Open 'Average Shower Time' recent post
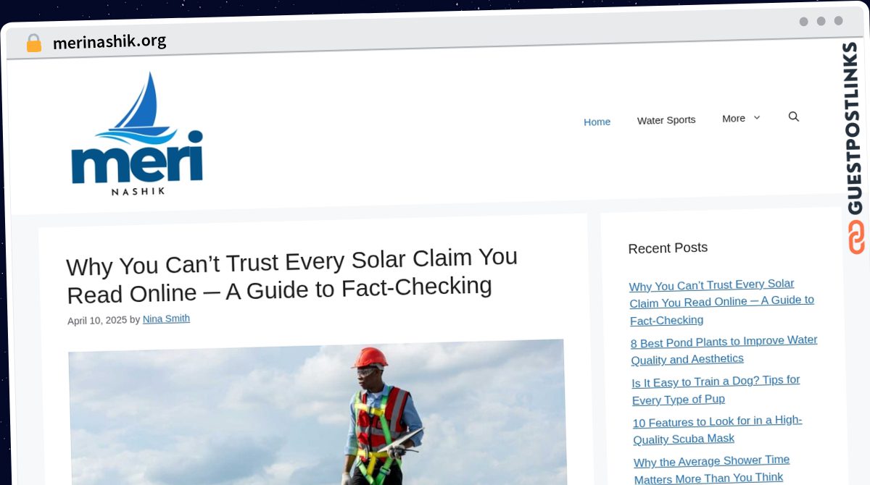The height and width of the screenshot is (485, 870). 711,469
